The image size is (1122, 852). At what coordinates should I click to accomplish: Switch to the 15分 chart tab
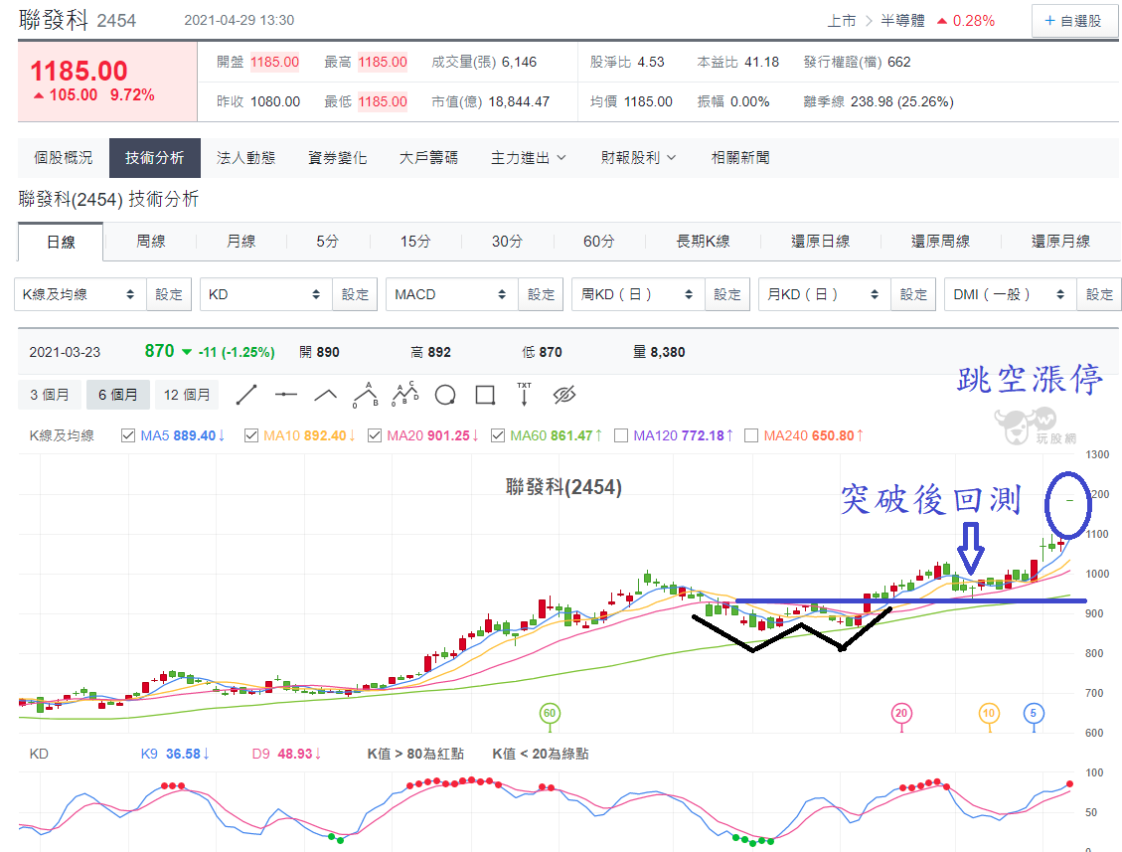415,242
